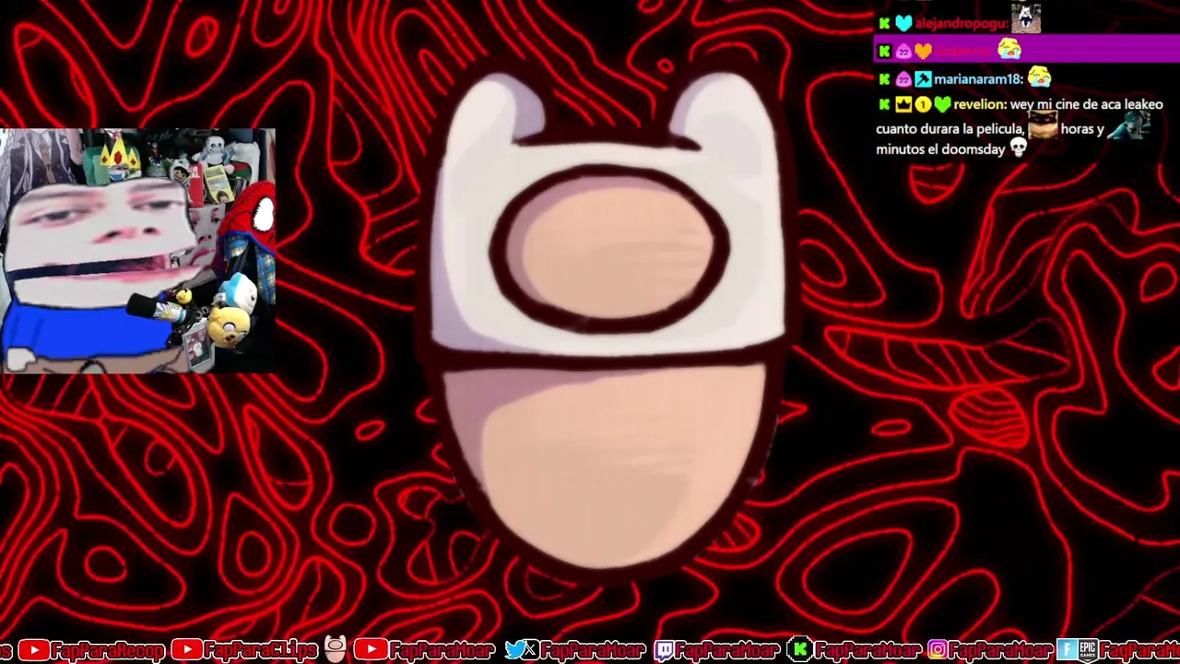Image resolution: width=1180 pixels, height=664 pixels.
Task: Click the yellow crown badge beside revelion
Action: coord(903,105)
